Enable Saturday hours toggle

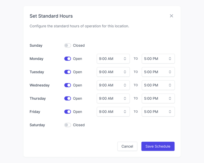point(68,125)
